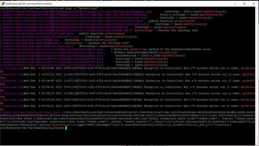Image resolution: width=259 pixels, height=146 pixels.
Task: Click the 08:58:18 log timestamp
Action: (48, 93)
